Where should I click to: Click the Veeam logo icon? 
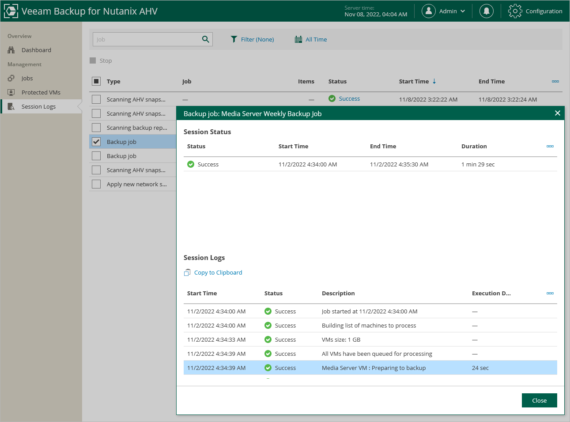[11, 11]
